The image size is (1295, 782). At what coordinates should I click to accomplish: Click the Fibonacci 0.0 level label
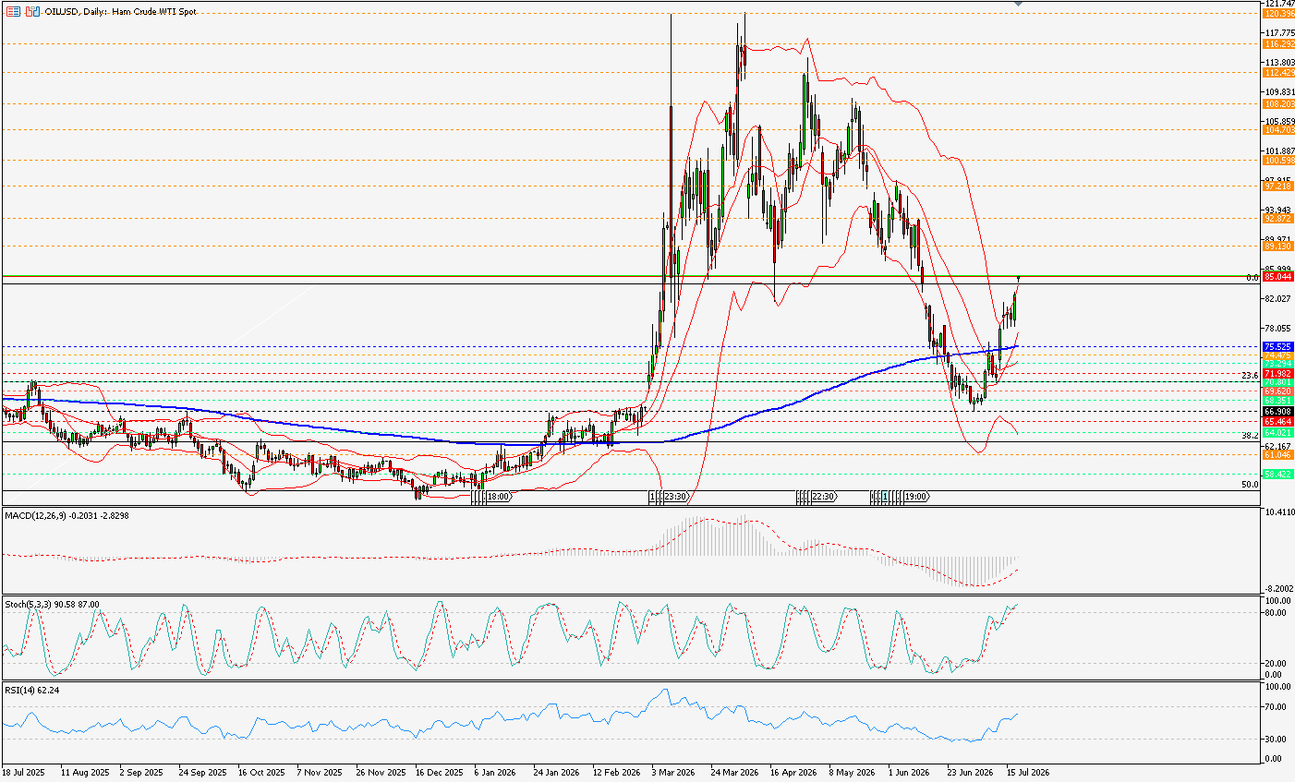pyautogui.click(x=1253, y=277)
